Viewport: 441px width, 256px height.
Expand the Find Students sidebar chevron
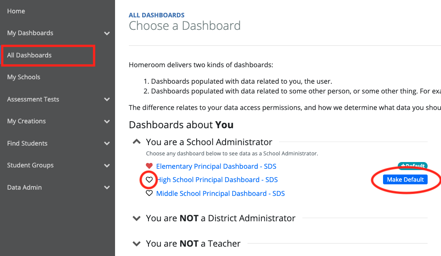click(107, 144)
